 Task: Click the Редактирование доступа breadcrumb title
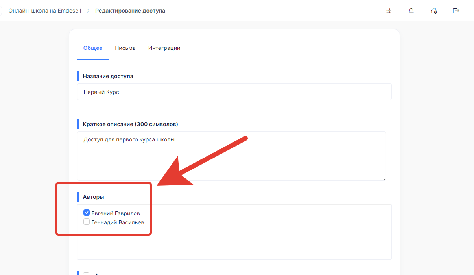tap(130, 11)
